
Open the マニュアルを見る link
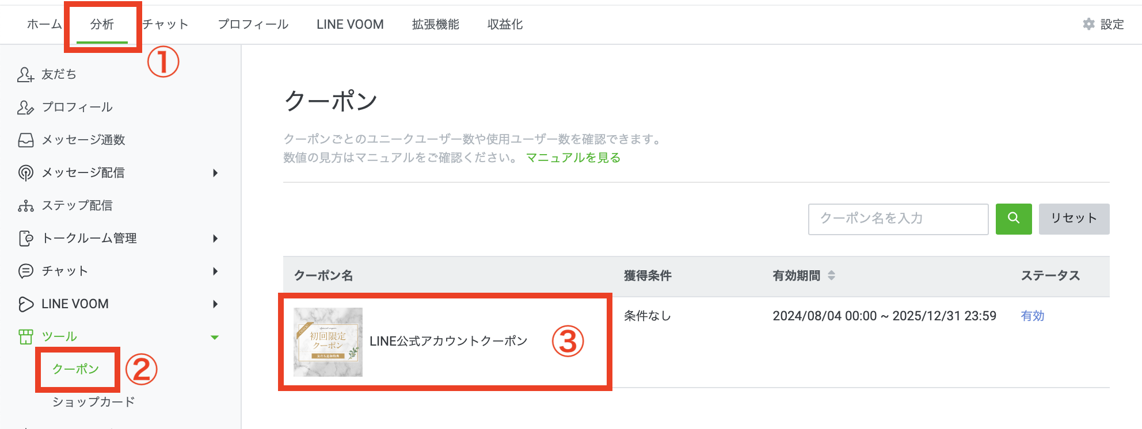tap(573, 158)
